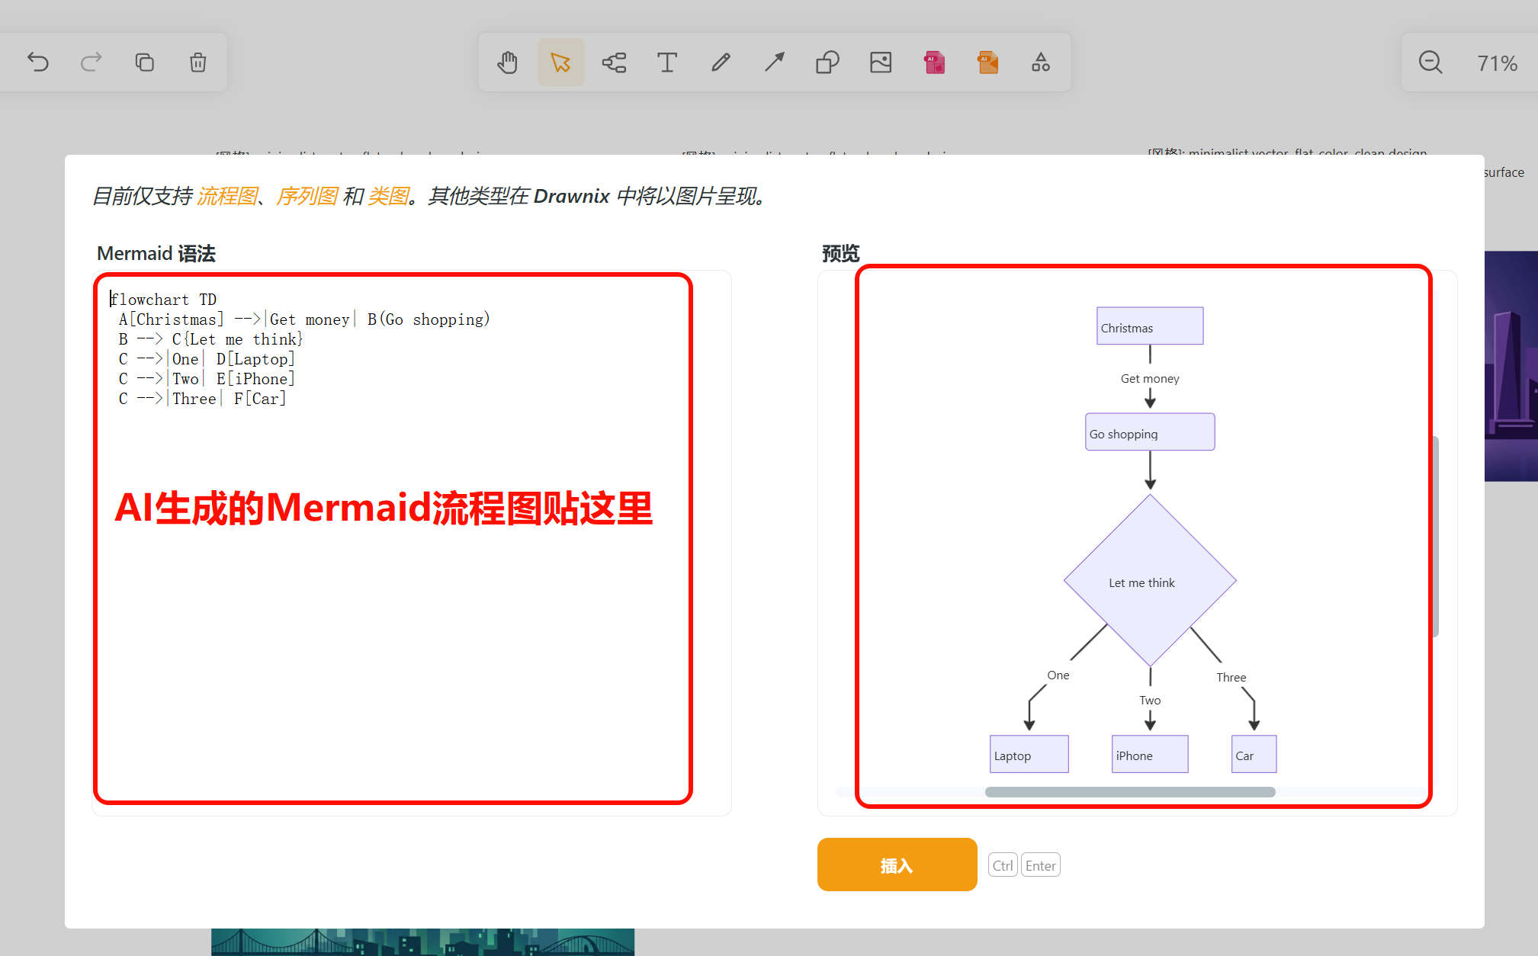
Task: Click the duplicate icon in the toolbar
Action: point(145,62)
